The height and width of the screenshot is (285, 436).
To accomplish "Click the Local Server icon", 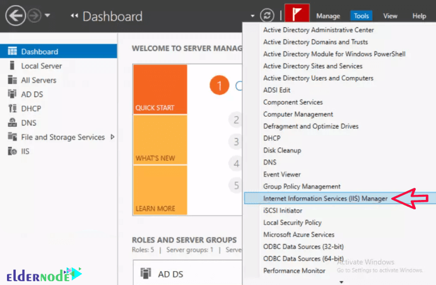I will click(x=12, y=66).
